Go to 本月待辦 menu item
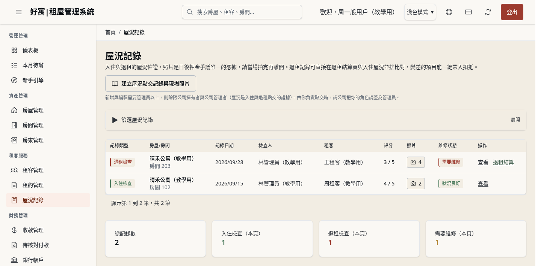This screenshot has height=266, width=541. point(48,65)
